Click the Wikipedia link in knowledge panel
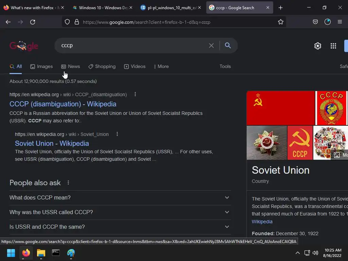Viewport: 348px width, 261px height. [262, 222]
